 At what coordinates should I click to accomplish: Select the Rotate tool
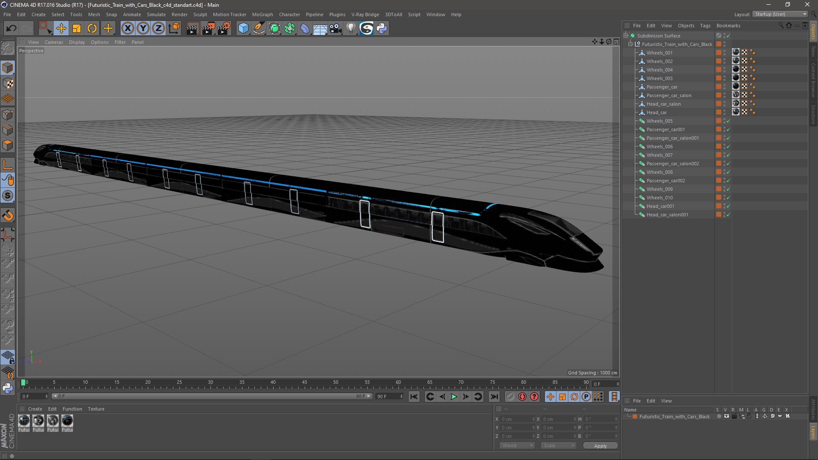[92, 28]
